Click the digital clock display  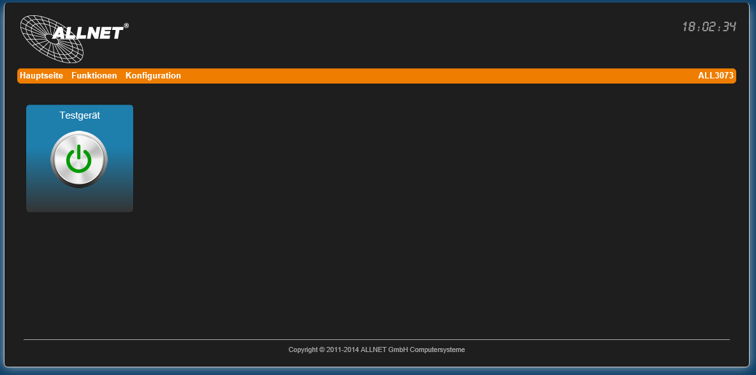709,27
